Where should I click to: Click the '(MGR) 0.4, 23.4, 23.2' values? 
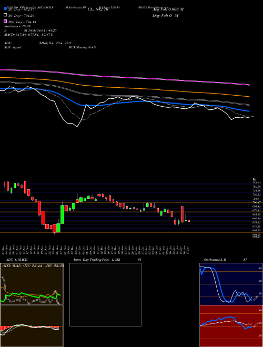coord(55,43)
